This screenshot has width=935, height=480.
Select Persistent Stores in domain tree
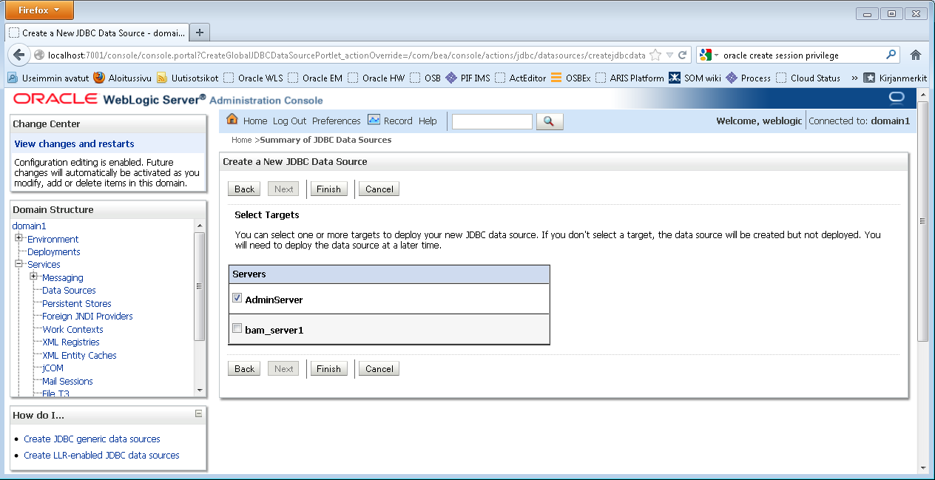pos(77,303)
